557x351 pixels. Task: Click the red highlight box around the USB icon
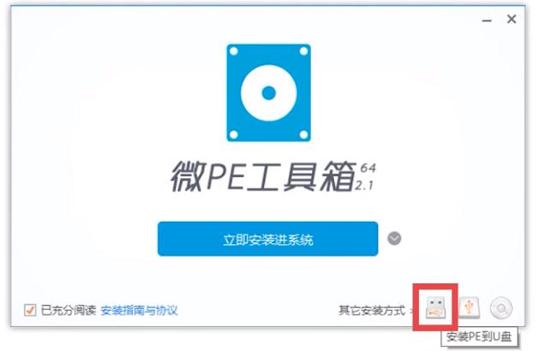[x=435, y=307]
